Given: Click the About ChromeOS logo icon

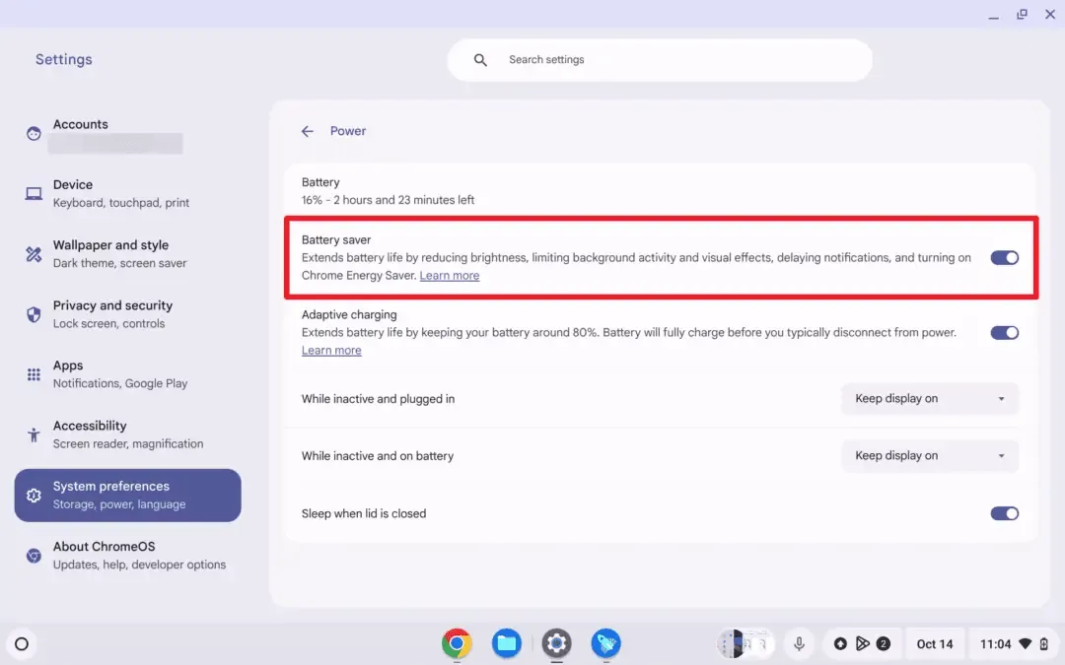Looking at the screenshot, I should tap(34, 556).
